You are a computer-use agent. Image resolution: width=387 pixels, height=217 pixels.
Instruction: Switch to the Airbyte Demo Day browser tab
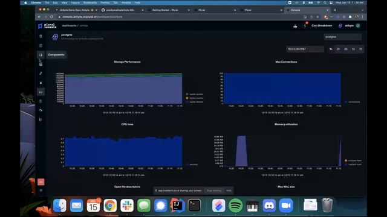tap(76, 10)
